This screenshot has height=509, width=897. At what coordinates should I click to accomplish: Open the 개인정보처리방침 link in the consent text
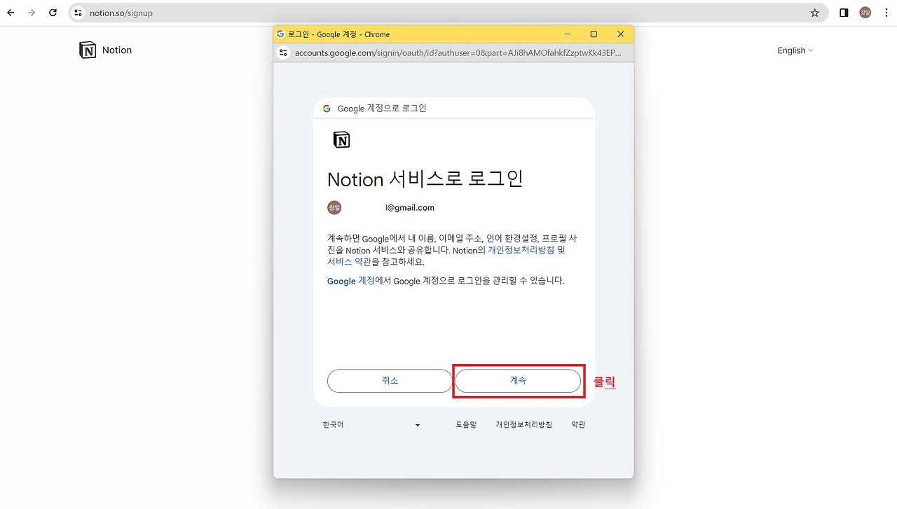click(521, 250)
